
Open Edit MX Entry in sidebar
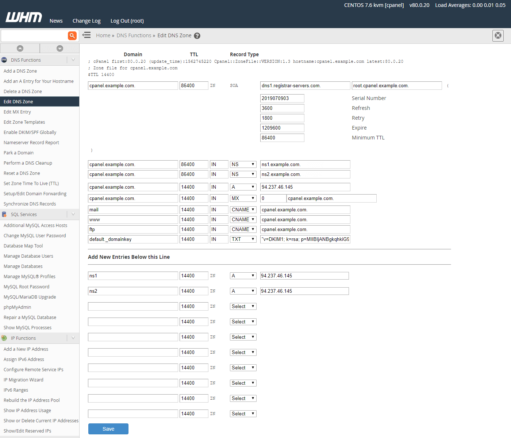click(17, 112)
